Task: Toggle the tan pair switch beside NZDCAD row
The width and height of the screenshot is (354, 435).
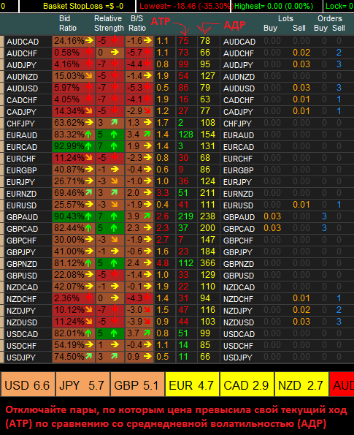Action: (1, 287)
